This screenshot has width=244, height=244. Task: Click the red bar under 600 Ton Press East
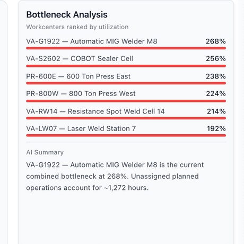pos(126,83)
